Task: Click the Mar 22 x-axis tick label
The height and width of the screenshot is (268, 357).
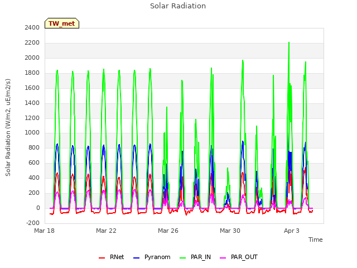Action: tap(106, 231)
